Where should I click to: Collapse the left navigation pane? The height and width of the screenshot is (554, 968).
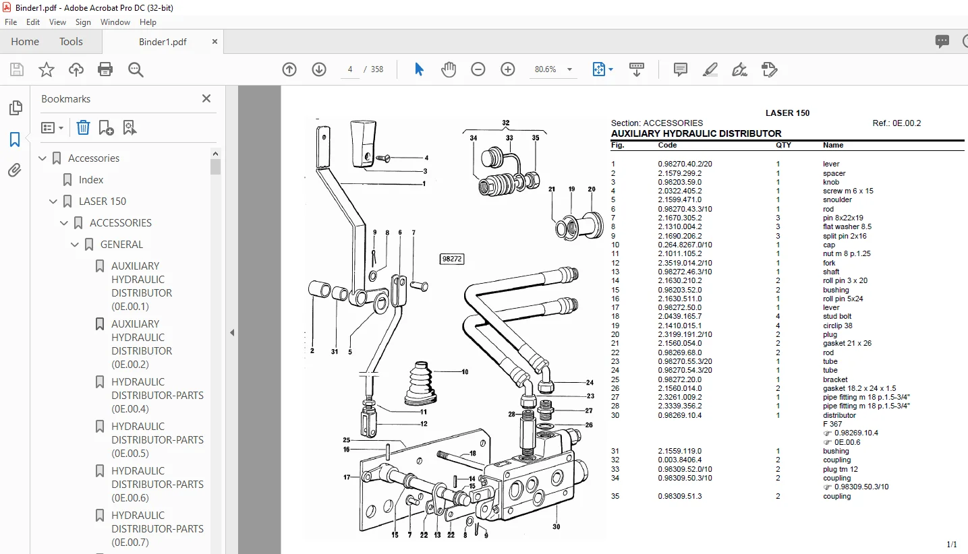[x=231, y=332]
